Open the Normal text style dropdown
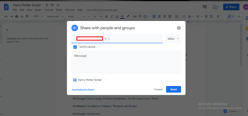 point(55,17)
